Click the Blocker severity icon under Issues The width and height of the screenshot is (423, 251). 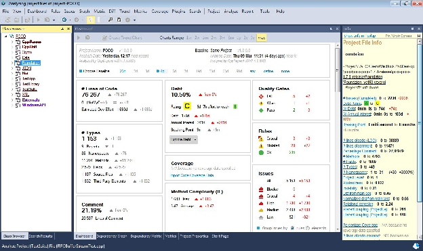point(261,189)
